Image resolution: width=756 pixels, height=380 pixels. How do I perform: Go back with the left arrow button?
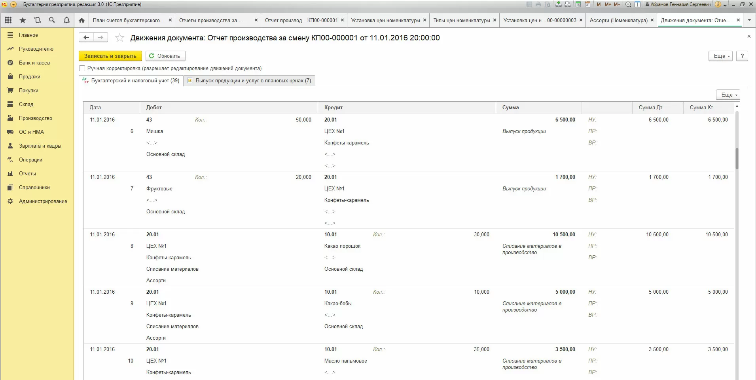pyautogui.click(x=86, y=38)
